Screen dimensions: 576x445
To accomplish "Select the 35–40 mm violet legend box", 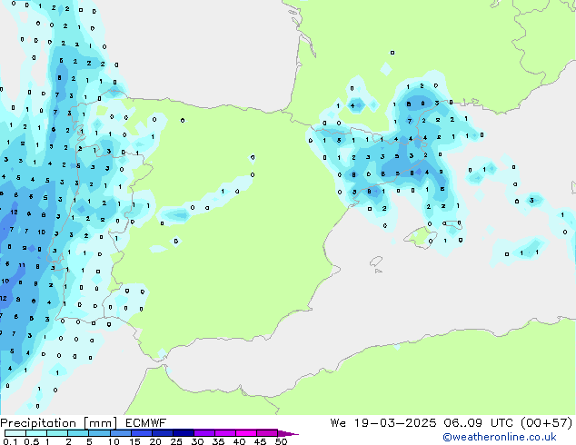I will pos(224,433).
